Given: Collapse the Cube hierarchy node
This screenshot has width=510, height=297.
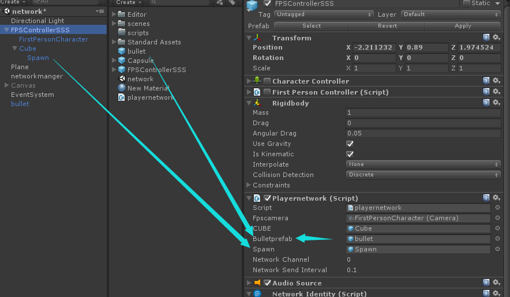Looking at the screenshot, I should pyautogui.click(x=14, y=48).
